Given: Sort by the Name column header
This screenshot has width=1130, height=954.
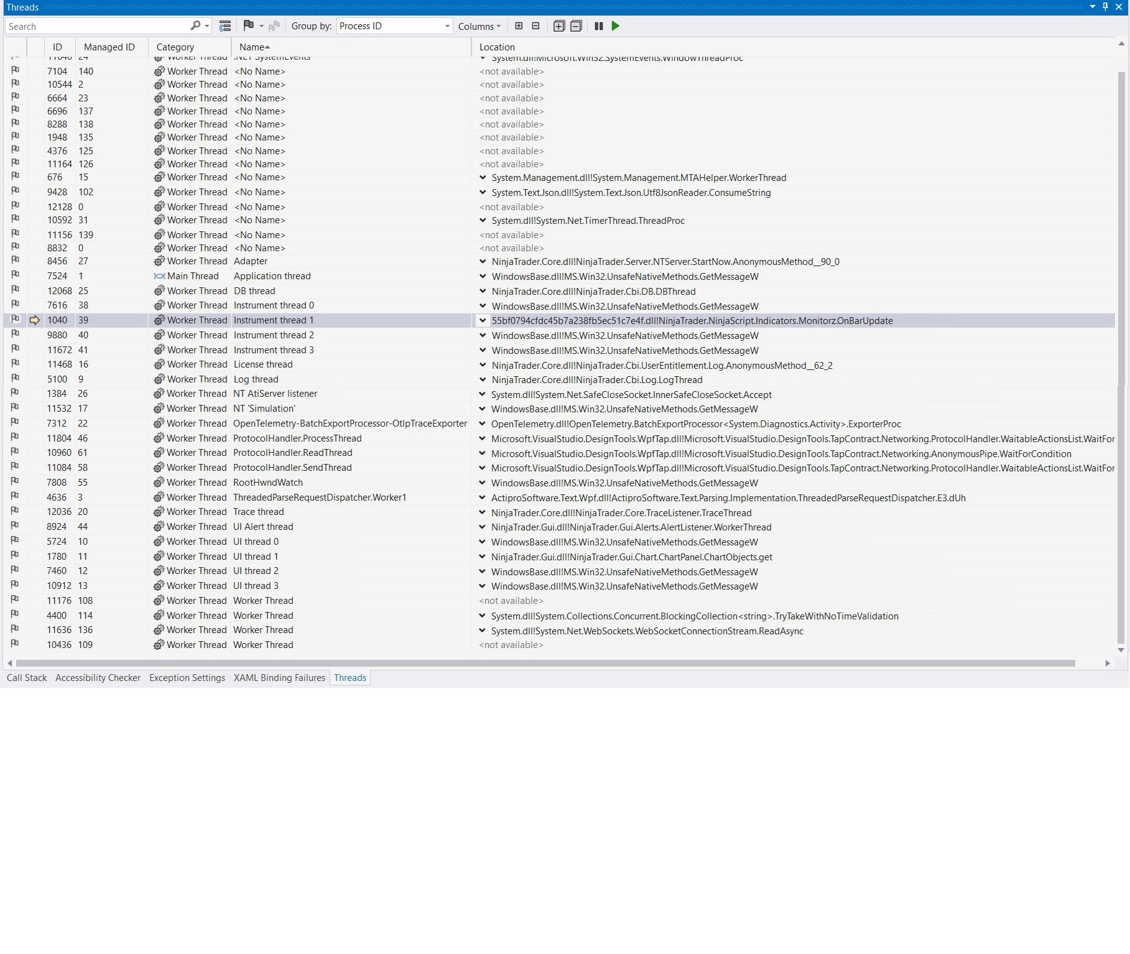Looking at the screenshot, I should pos(351,47).
